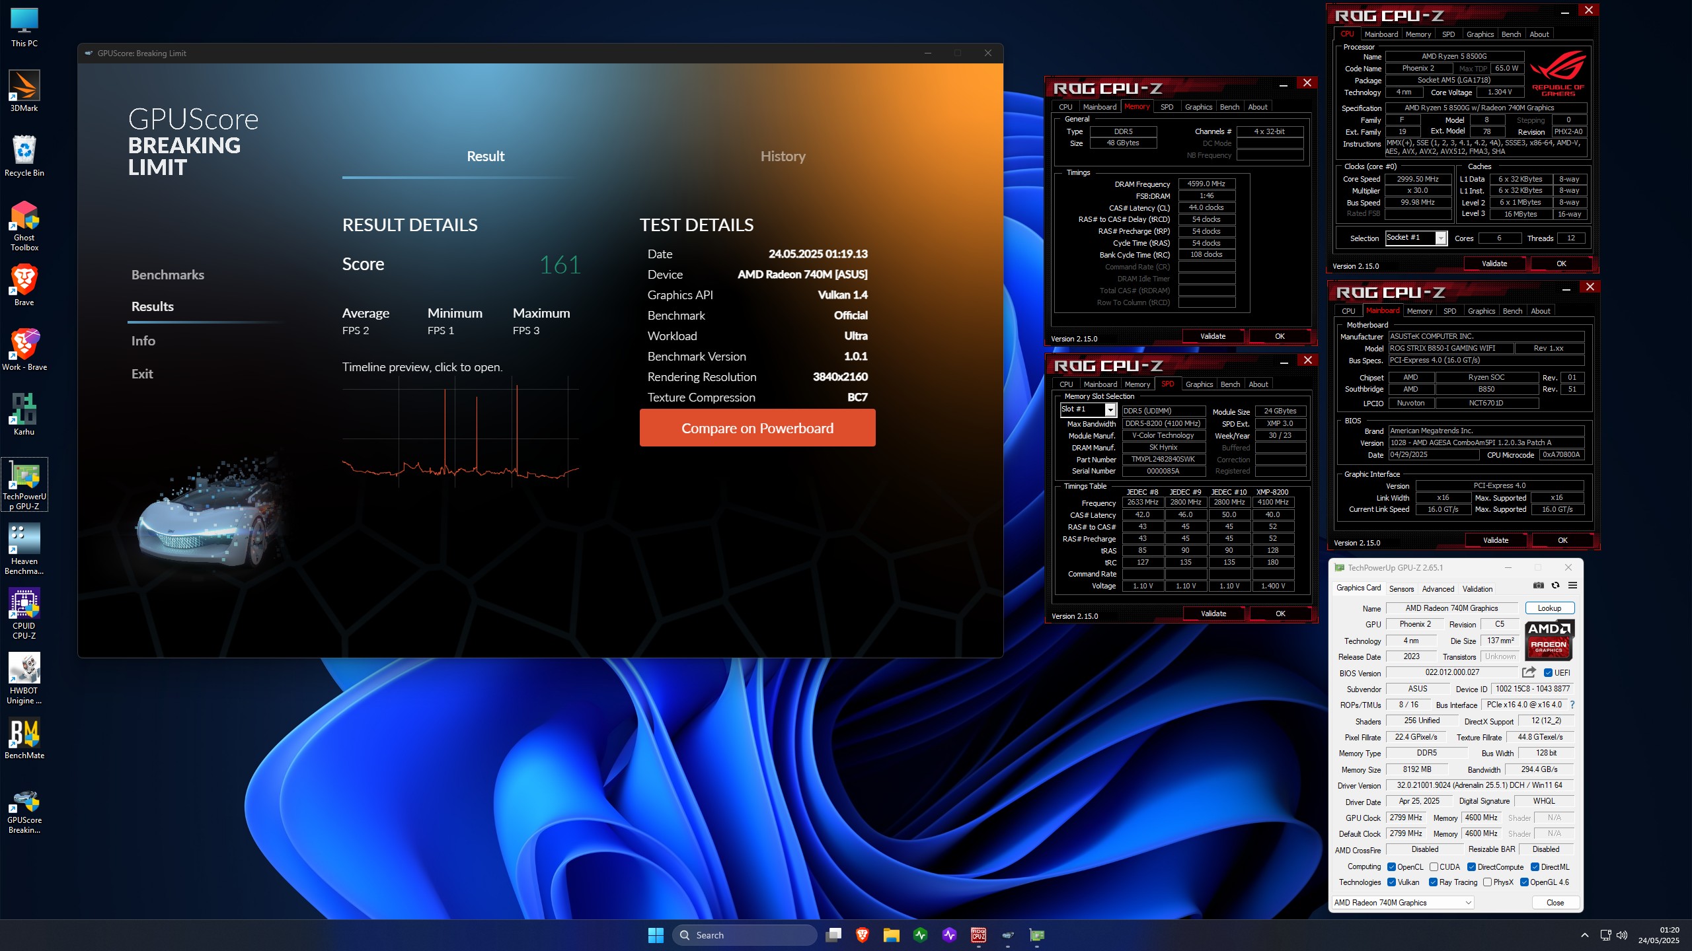Viewport: 1692px width, 951px height.
Task: Select the GPUScore Breaking Limit desktop icon
Action: pos(24,812)
